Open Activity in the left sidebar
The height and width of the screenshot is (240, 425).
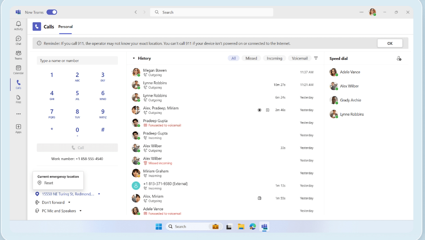click(x=18, y=26)
